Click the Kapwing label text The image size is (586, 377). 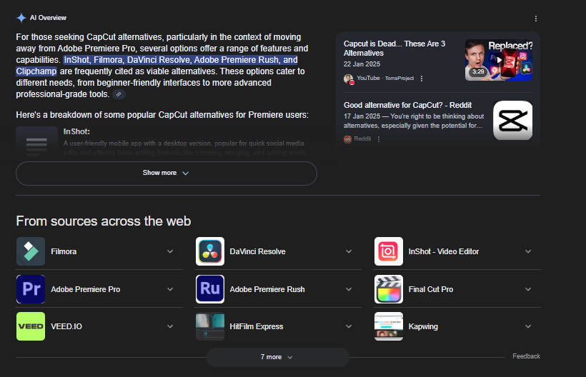tap(423, 326)
